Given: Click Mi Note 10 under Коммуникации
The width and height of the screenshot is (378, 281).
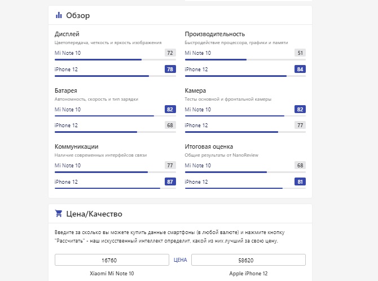Looking at the screenshot, I should pos(68,166).
